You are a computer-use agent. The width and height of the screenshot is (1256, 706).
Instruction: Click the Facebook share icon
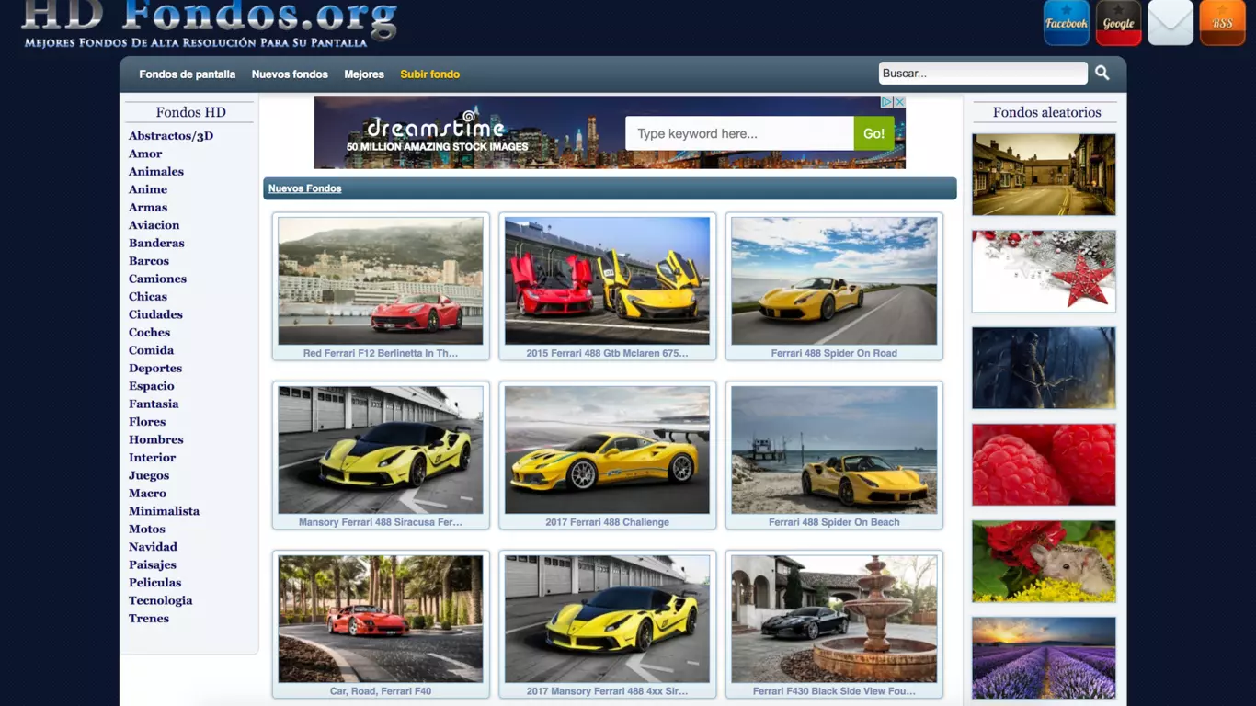[x=1066, y=23]
